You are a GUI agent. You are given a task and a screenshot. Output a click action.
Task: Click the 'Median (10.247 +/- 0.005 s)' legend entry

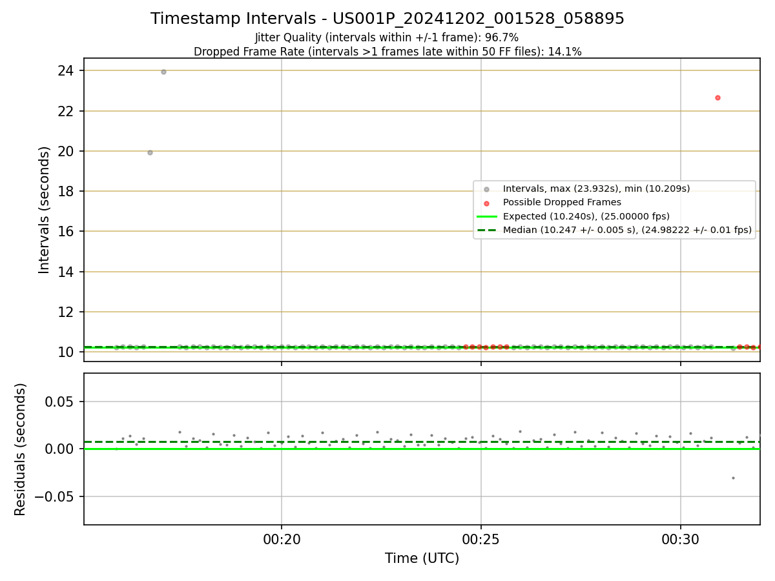click(x=627, y=230)
